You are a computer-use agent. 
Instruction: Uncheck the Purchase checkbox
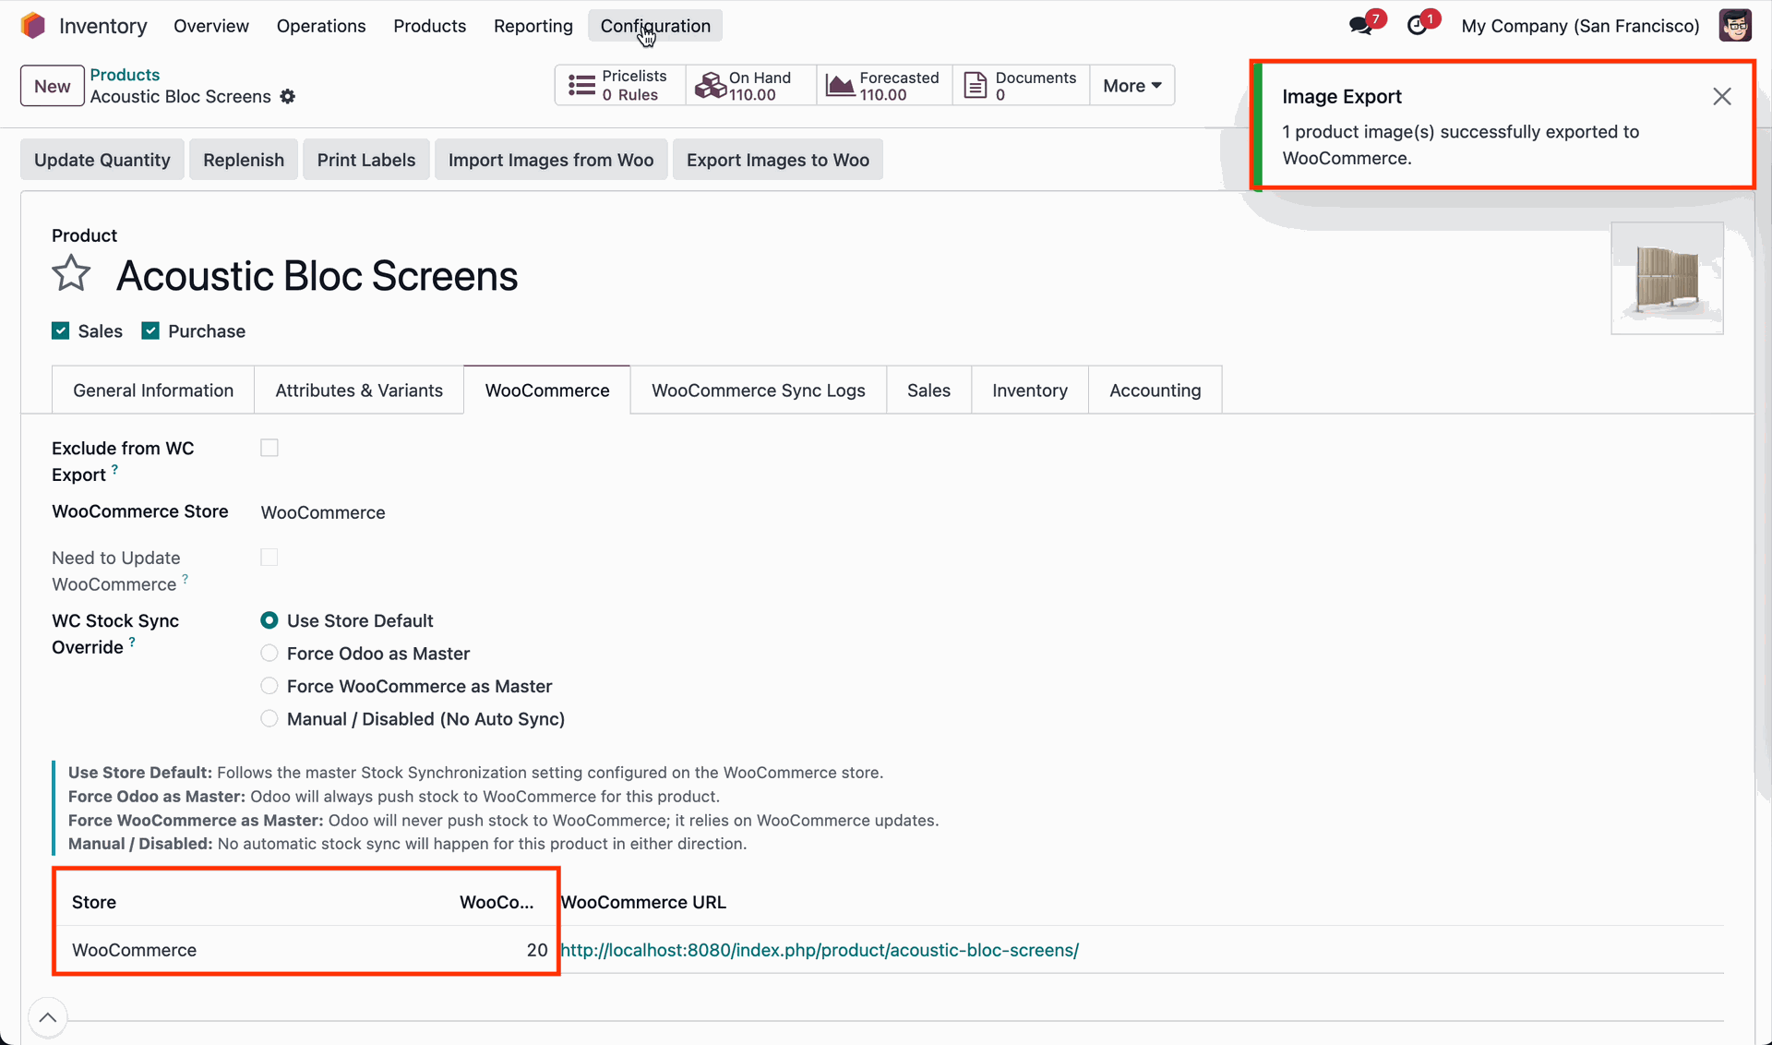(150, 330)
